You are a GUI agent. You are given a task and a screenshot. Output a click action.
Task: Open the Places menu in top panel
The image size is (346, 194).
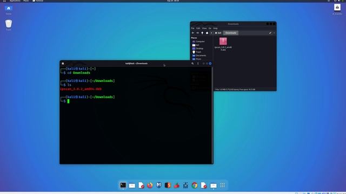point(26,1)
